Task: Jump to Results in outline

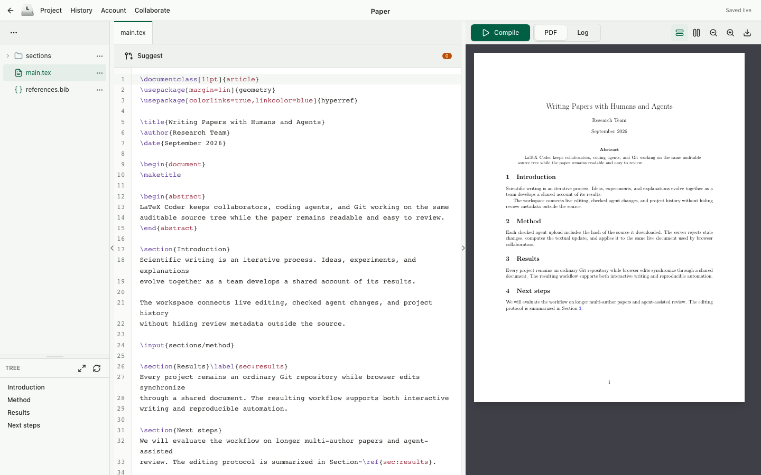Action: (18, 413)
